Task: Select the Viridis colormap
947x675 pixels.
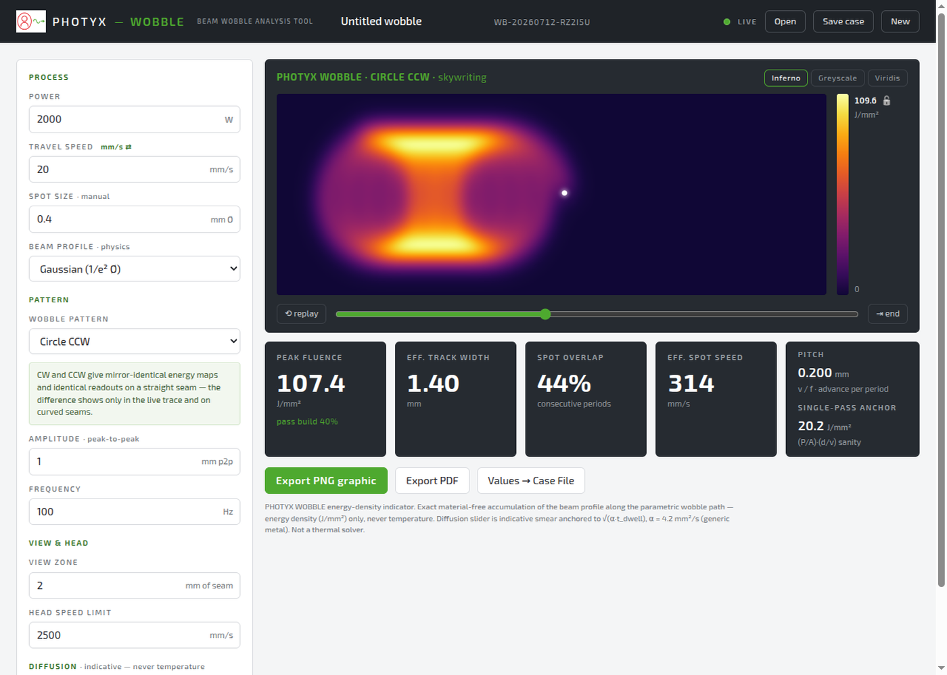Action: tap(887, 78)
